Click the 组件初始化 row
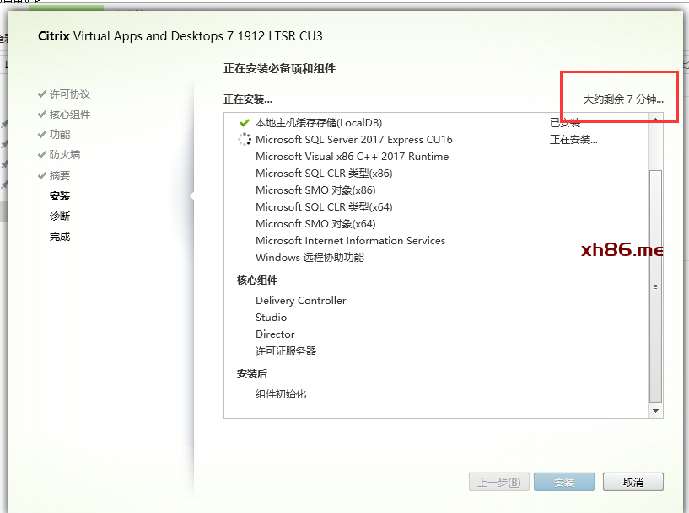 click(x=281, y=393)
